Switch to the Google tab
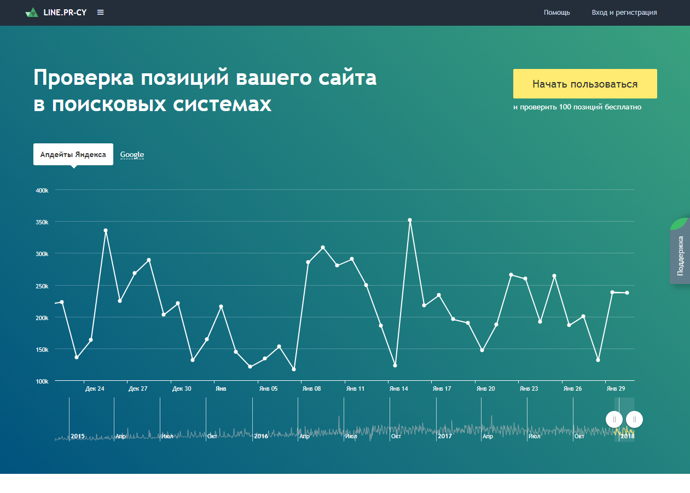 pyautogui.click(x=132, y=154)
